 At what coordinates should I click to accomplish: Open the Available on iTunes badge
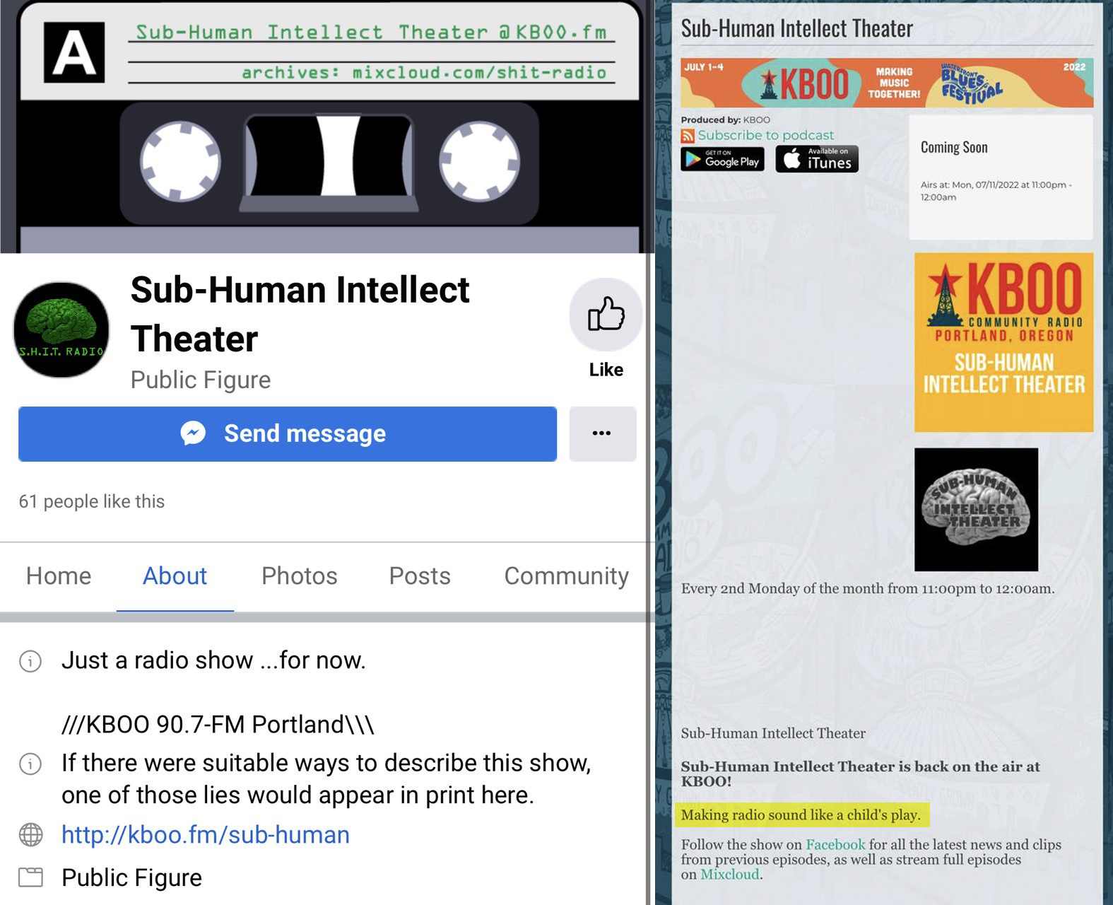coord(817,159)
